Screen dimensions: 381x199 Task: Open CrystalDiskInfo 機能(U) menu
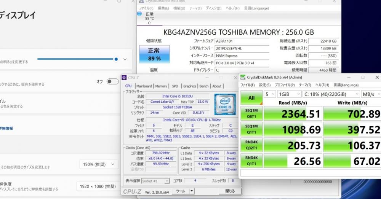click(179, 8)
